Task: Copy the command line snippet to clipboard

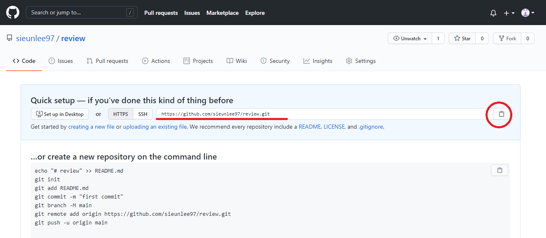Action: tap(500, 170)
